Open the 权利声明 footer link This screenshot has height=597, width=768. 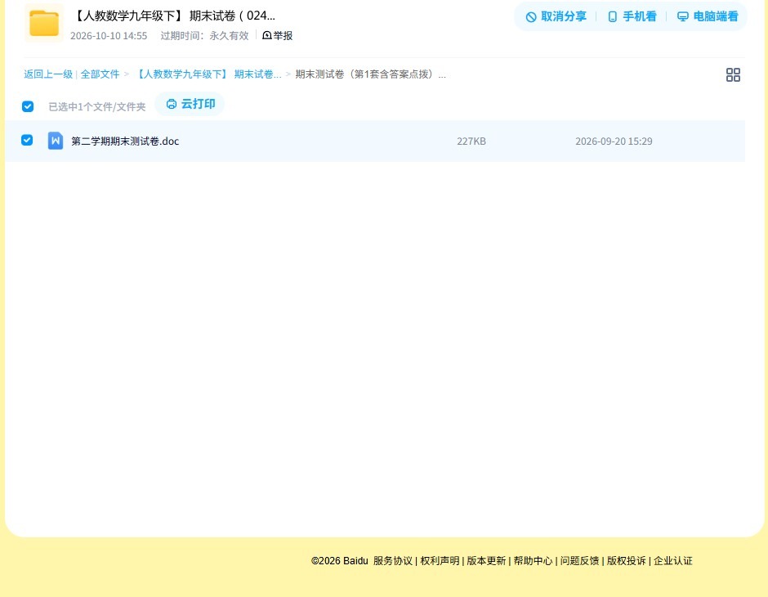[x=440, y=561]
